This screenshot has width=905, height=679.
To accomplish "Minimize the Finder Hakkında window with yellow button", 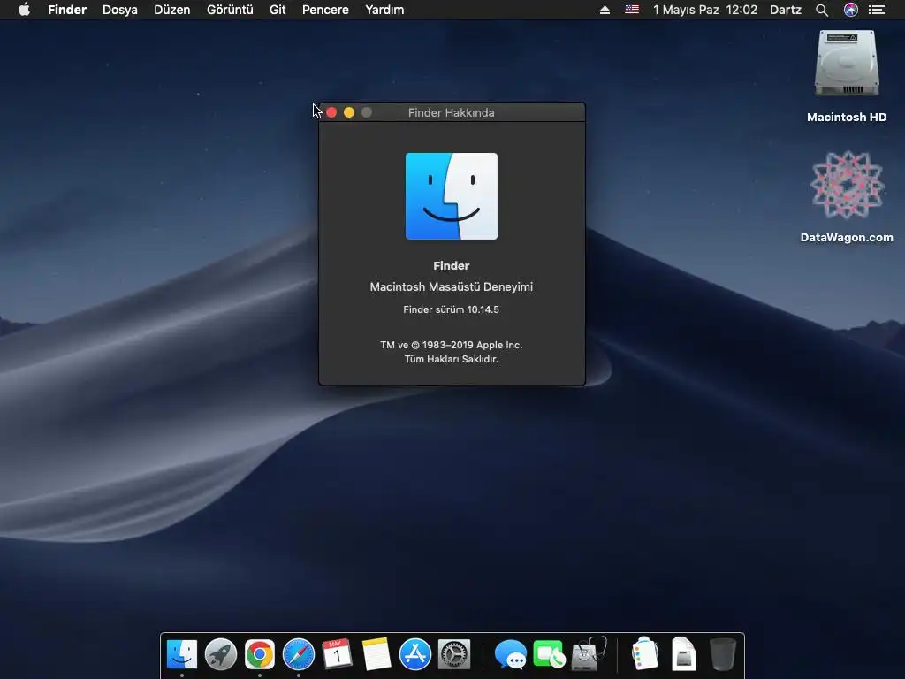I will [x=349, y=112].
